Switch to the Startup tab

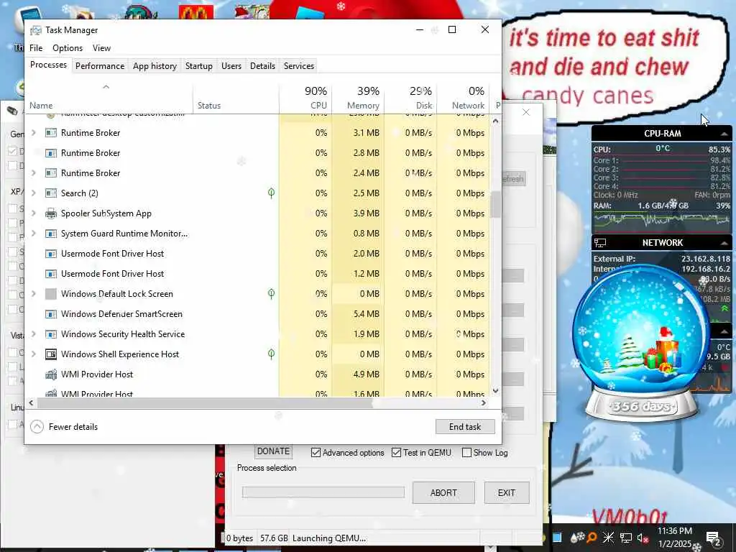199,66
